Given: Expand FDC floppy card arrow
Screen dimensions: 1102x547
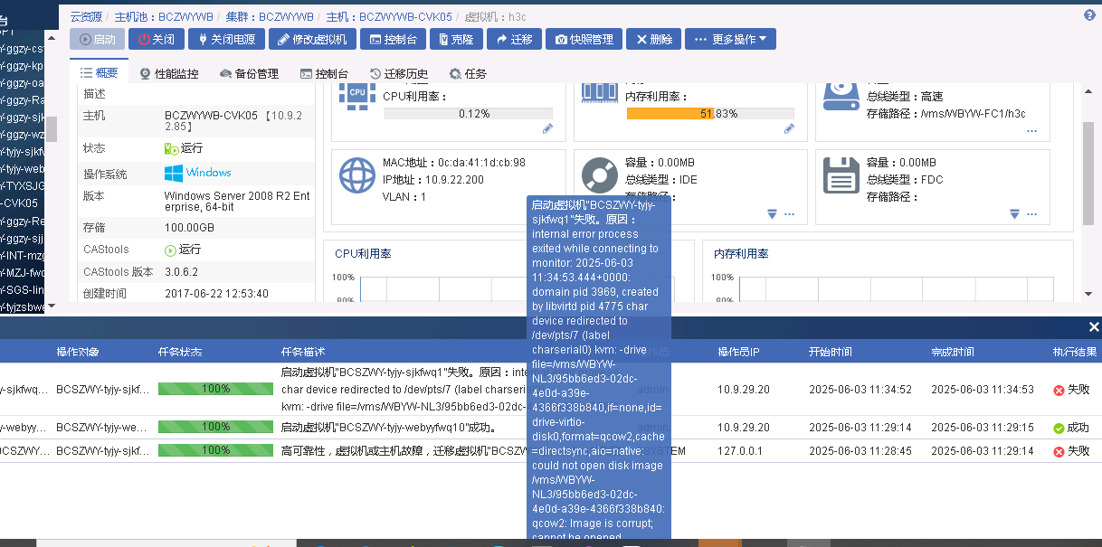Looking at the screenshot, I should click(1014, 214).
